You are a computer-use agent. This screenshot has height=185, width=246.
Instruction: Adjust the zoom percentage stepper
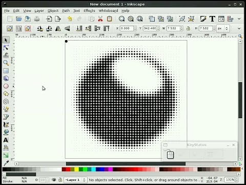pyautogui.click(x=237, y=180)
